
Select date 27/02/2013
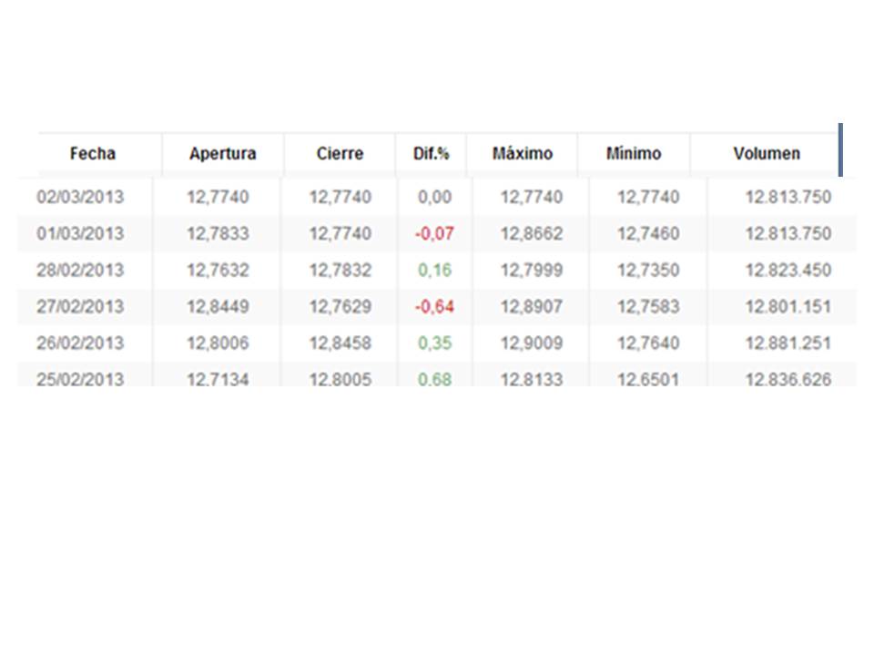point(80,306)
